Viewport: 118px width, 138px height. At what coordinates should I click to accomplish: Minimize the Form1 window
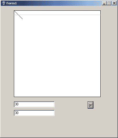104,3
